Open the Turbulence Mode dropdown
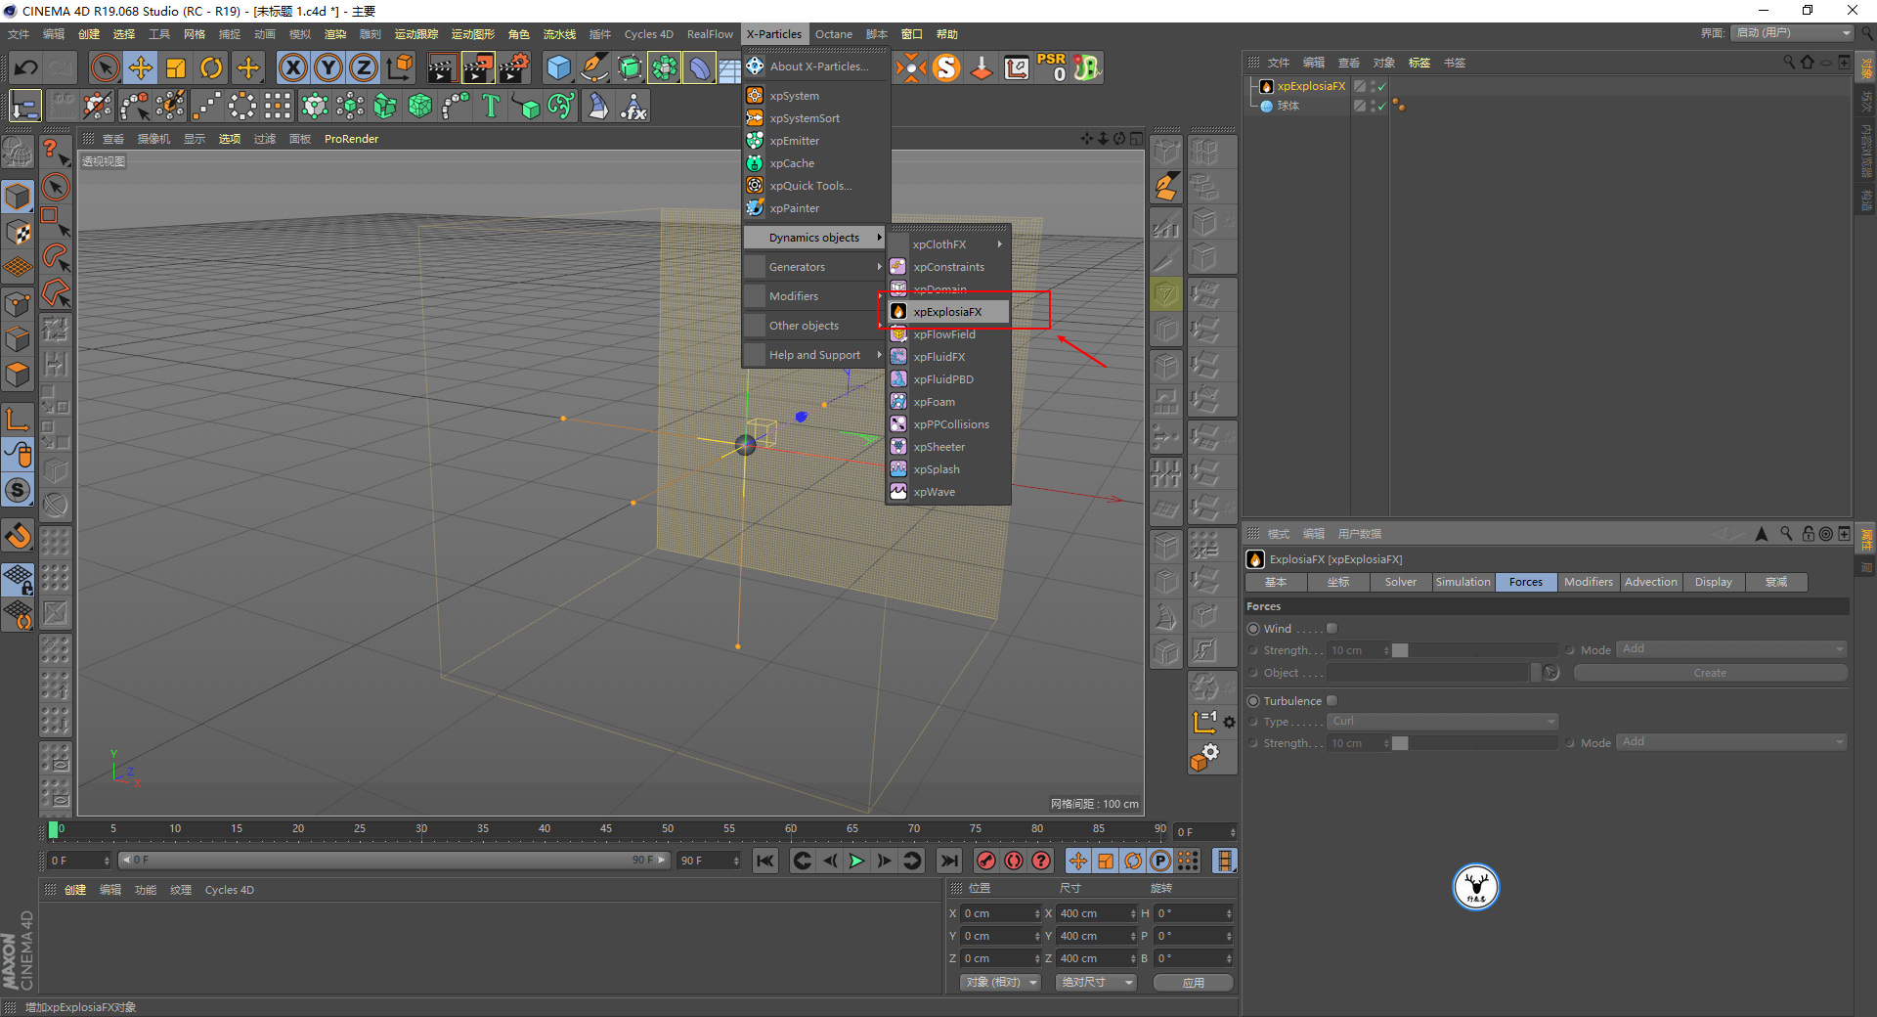 tap(1731, 742)
